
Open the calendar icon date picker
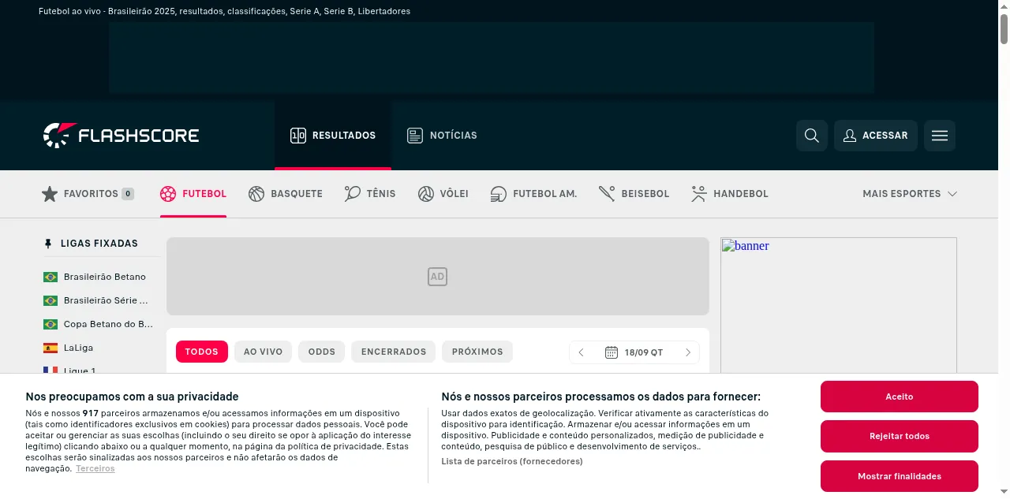(x=612, y=352)
